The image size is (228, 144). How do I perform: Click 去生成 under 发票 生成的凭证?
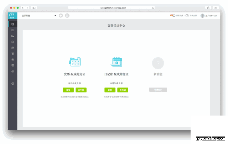pos(81,90)
